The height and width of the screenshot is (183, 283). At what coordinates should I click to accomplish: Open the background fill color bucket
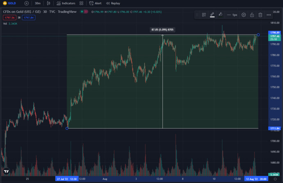pyautogui.click(x=220, y=14)
